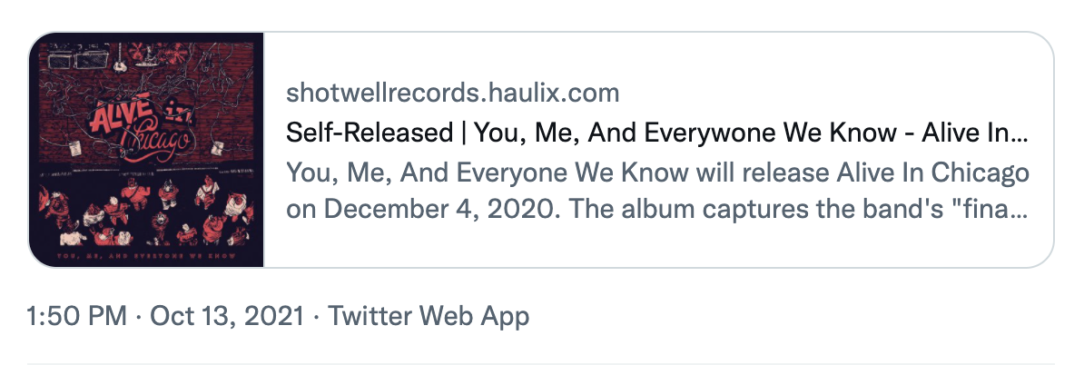This screenshot has width=1084, height=365.
Task: Click the band name text beneath the cover art
Action: 145,257
